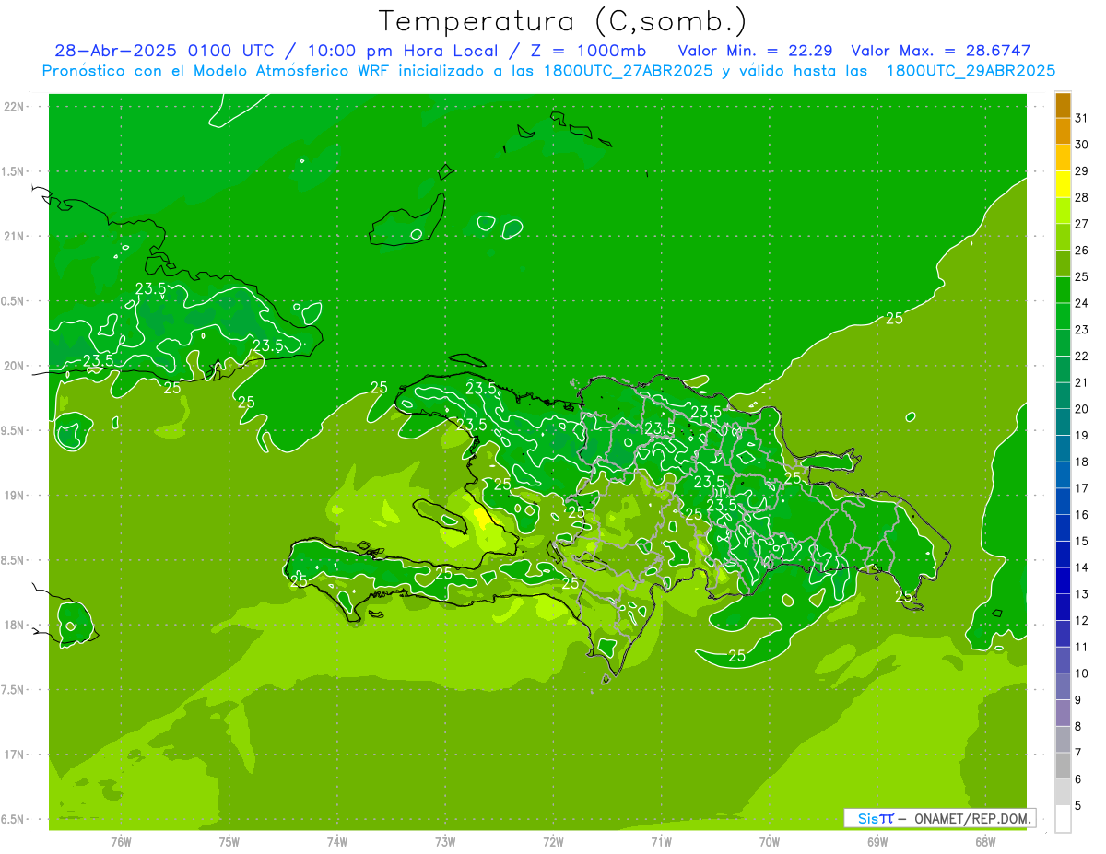1106x854 pixels.
Task: Click the blue swatch between 16 and 17
Action: point(1063,501)
